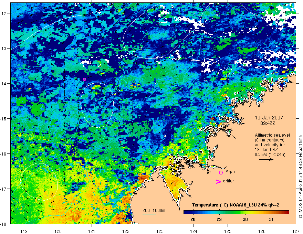Select the '09:42Z' time text
The image size is (303, 234).
click(268, 123)
